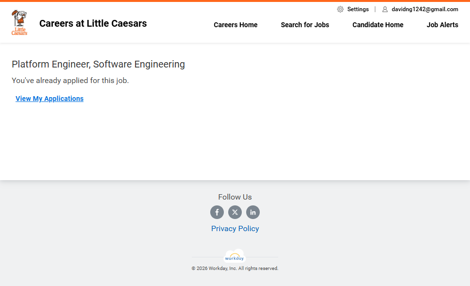Click the Workday copyright notice text

pyautogui.click(x=235, y=269)
